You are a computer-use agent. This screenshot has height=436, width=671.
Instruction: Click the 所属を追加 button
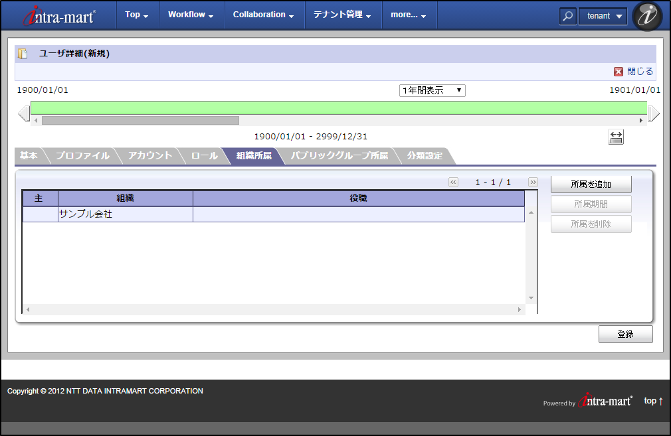click(x=591, y=184)
